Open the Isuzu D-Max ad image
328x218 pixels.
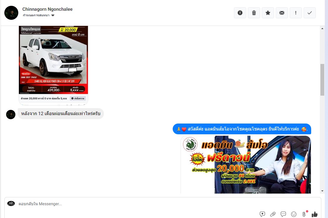[x=53, y=60]
